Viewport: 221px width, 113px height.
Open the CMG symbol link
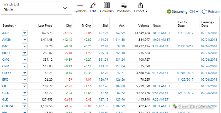click(6, 60)
